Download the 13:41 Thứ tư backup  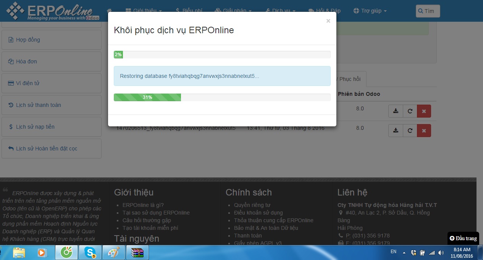396,131
